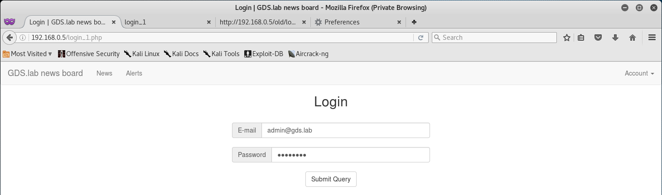Image resolution: width=662 pixels, height=195 pixels.
Task: Show site information icon in address bar
Action: pyautogui.click(x=23, y=38)
